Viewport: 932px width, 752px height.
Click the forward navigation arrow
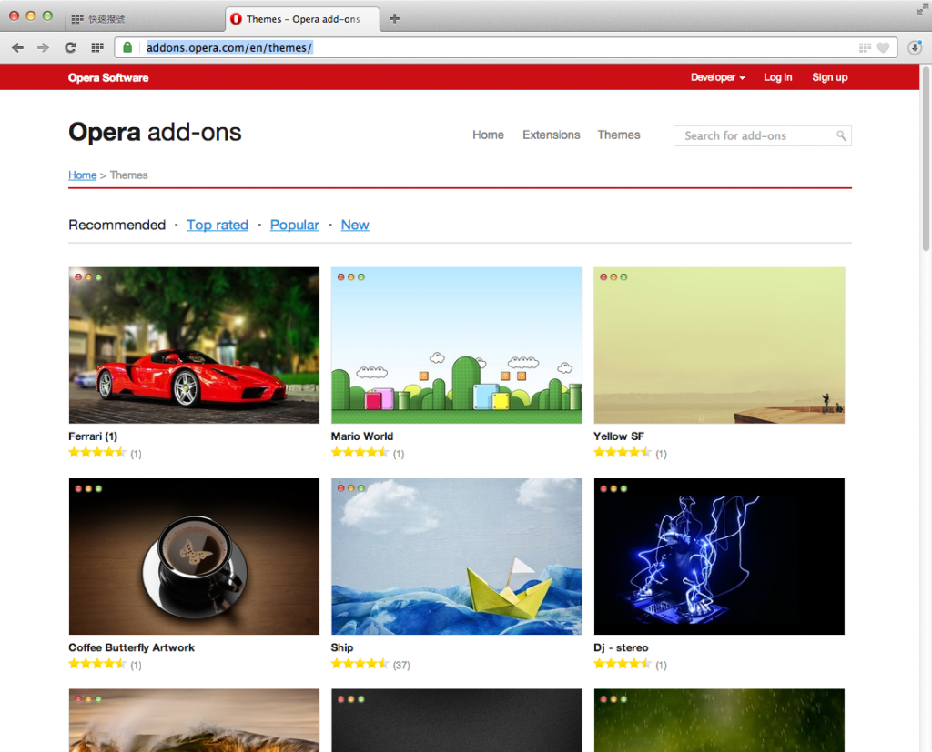click(x=41, y=47)
